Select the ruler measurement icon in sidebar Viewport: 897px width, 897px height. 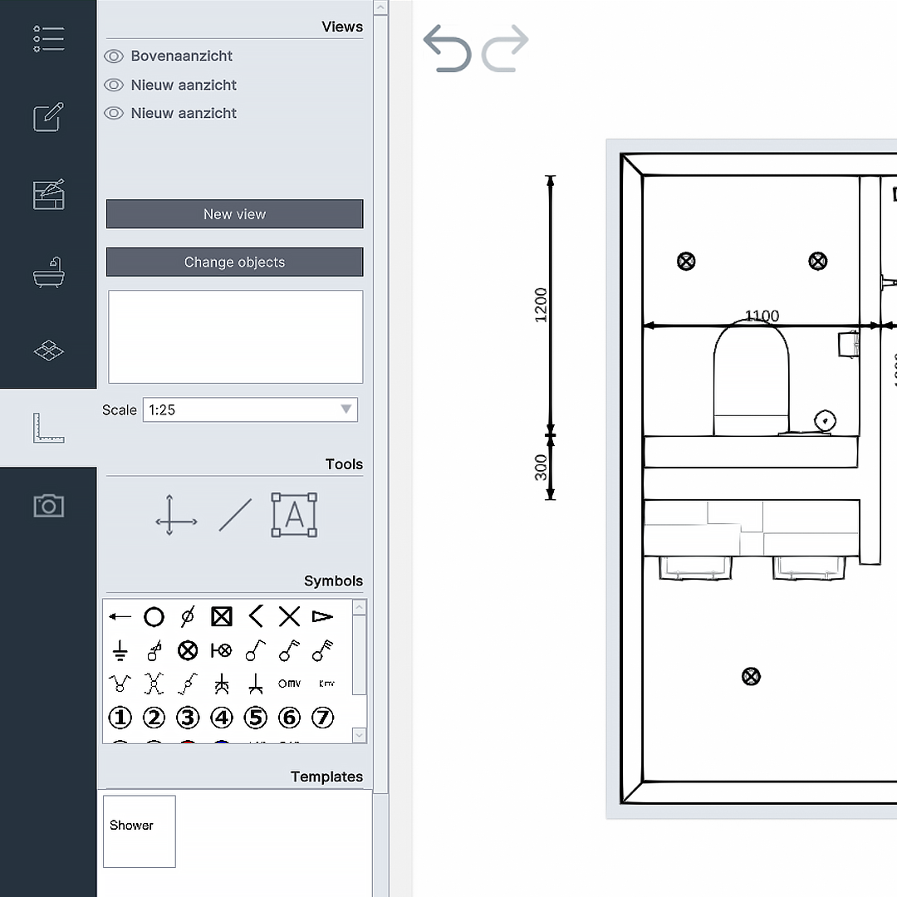(48, 427)
